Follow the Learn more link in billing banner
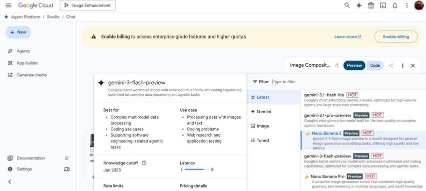Image resolution: width=426 pixels, height=191 pixels. (348, 36)
